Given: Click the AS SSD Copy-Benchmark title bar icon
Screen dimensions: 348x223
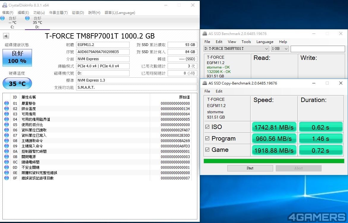Looking at the screenshot, I should tap(205, 83).
